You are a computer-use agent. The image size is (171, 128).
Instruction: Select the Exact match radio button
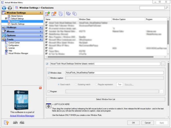pos(59,84)
